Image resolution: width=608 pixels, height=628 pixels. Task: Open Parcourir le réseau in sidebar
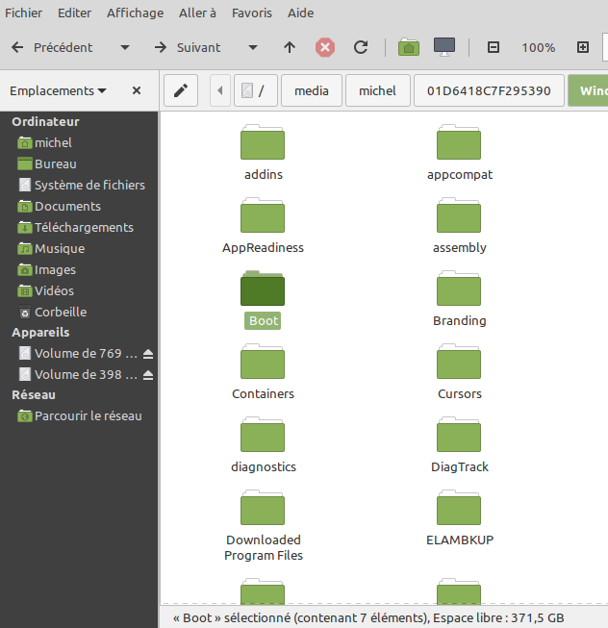click(79, 416)
